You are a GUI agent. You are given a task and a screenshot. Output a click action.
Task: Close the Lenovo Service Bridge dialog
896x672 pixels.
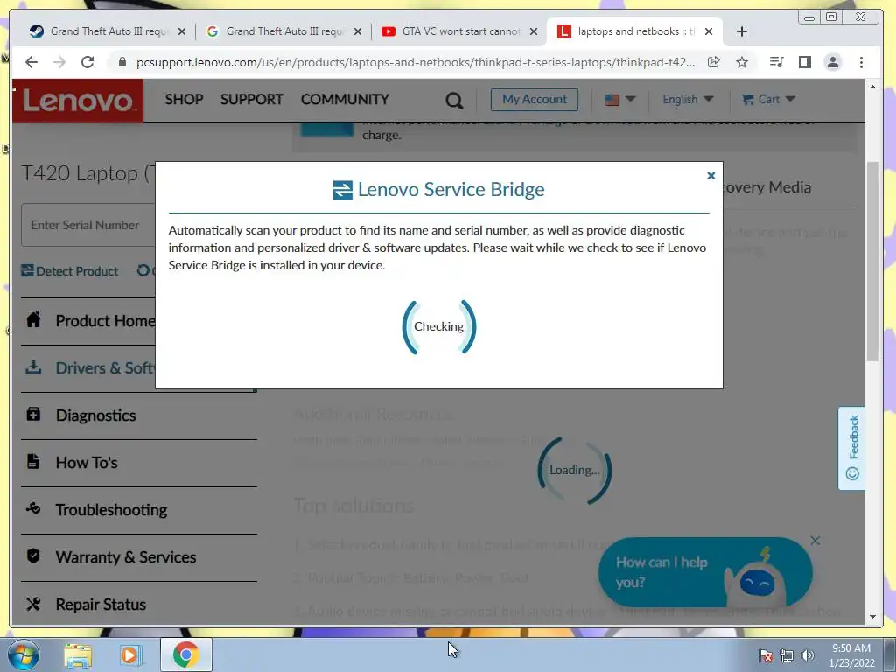point(710,175)
